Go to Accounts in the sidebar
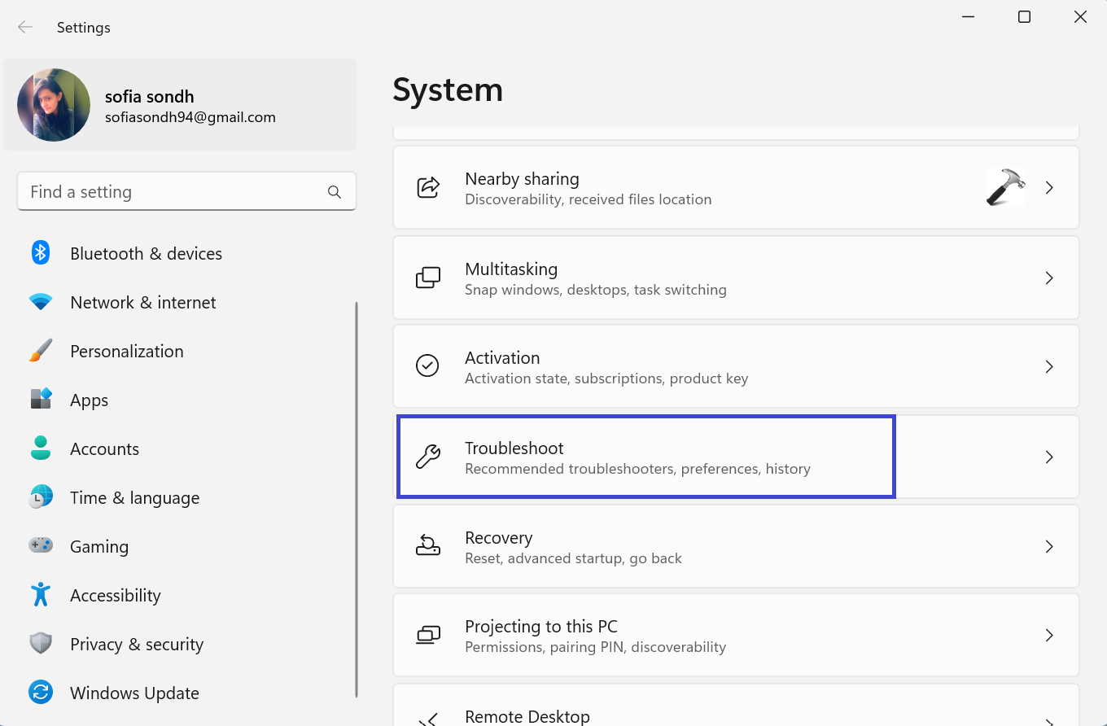This screenshot has height=726, width=1107. point(104,449)
